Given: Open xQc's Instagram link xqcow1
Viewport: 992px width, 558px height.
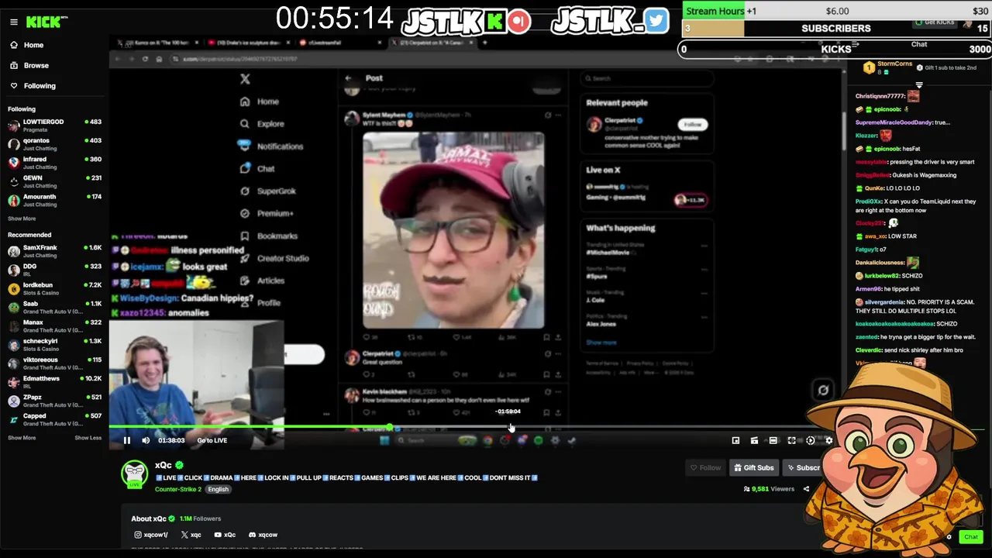Looking at the screenshot, I should pyautogui.click(x=151, y=535).
